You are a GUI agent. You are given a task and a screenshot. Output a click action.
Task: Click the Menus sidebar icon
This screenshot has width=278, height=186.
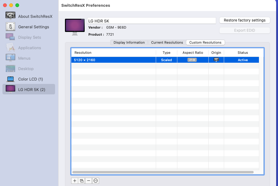click(10, 58)
